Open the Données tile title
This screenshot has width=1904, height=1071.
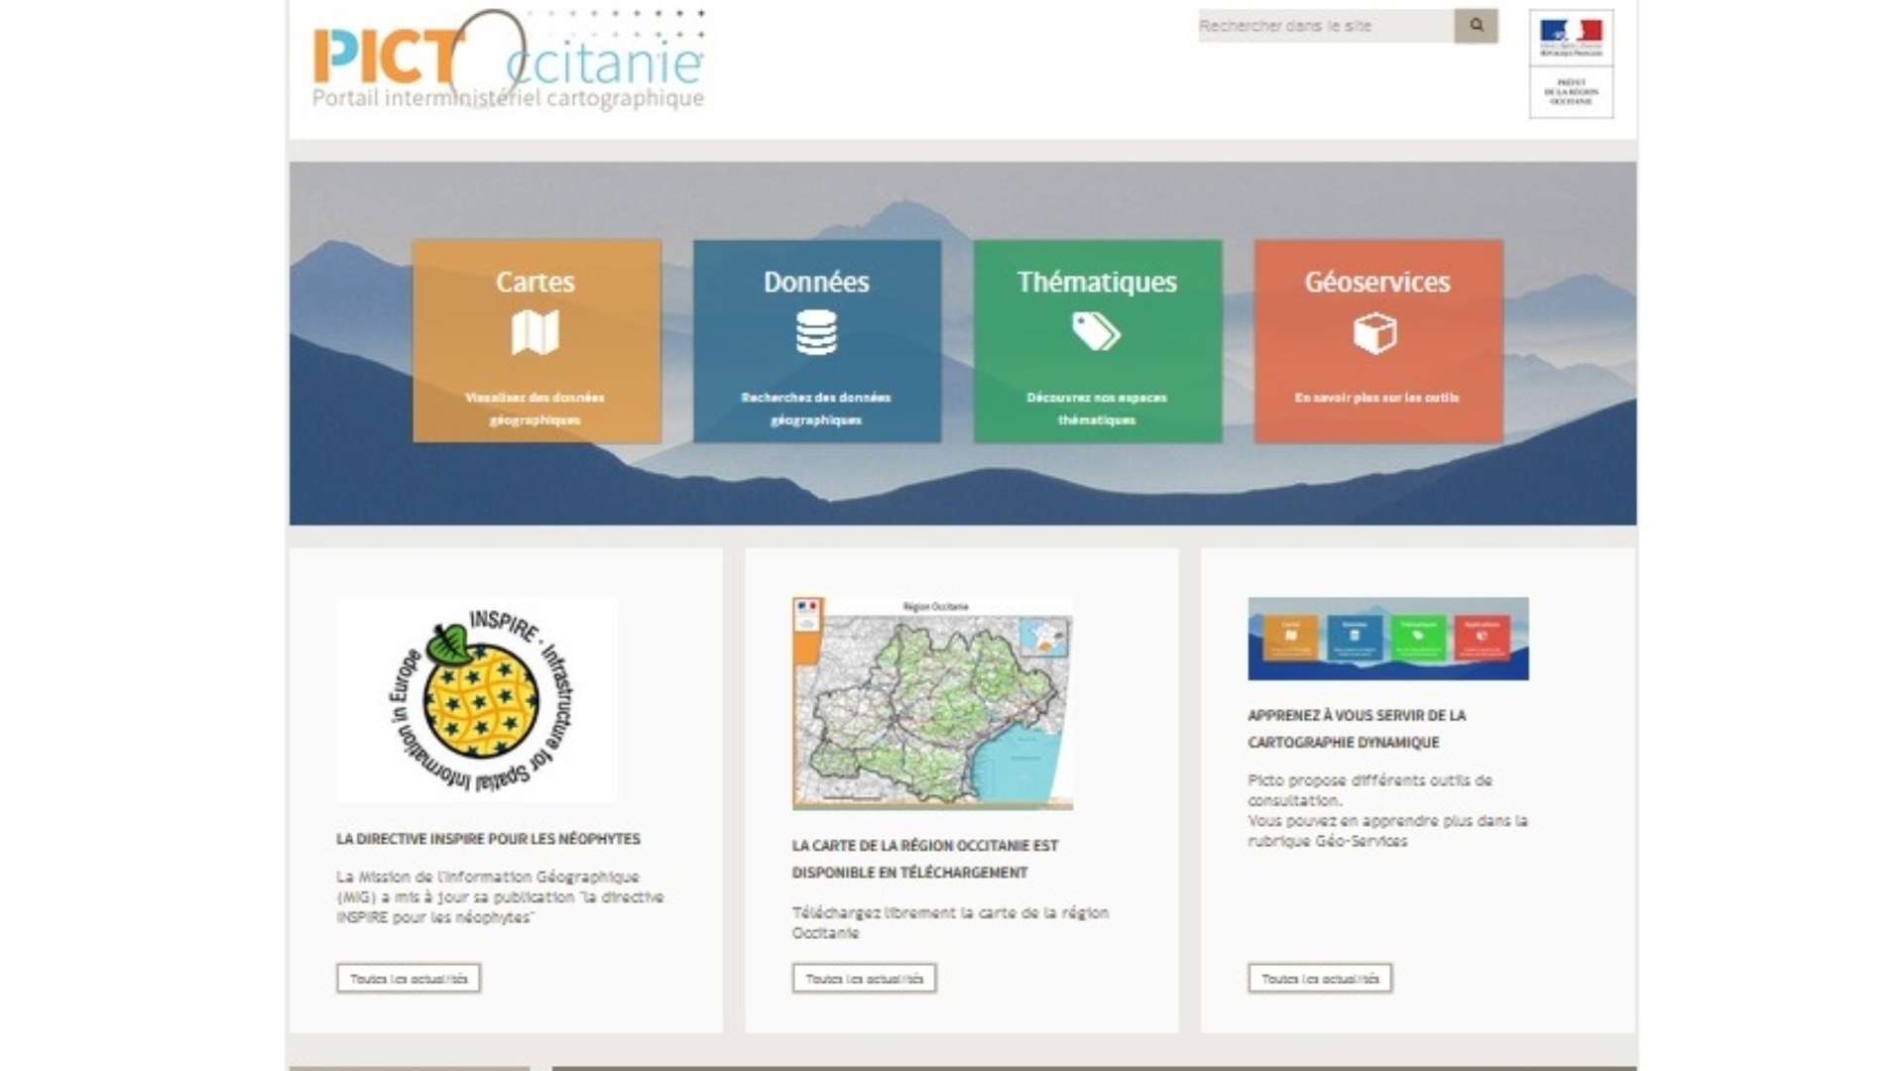[816, 282]
